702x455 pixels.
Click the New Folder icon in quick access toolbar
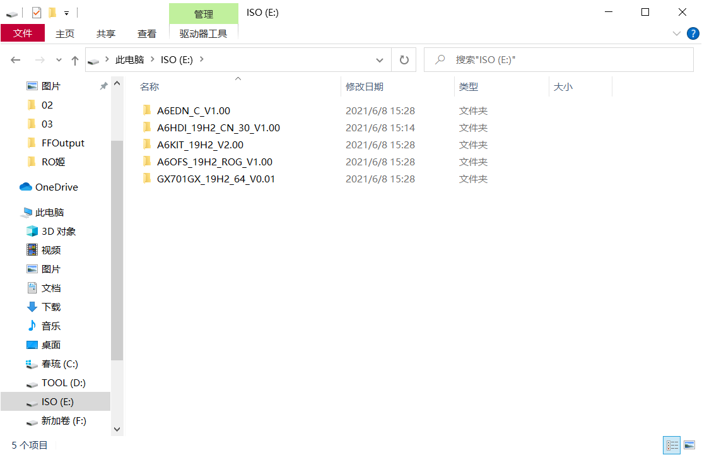[x=52, y=13]
